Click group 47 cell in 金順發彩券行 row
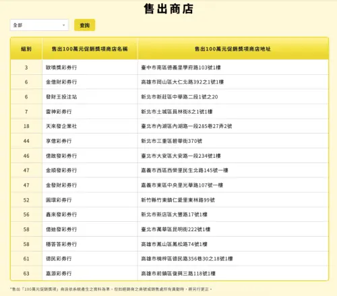Viewport: 337px width, 296px height. point(26,171)
